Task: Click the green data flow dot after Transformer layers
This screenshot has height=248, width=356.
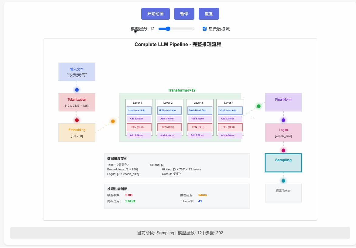Action: [258, 106]
